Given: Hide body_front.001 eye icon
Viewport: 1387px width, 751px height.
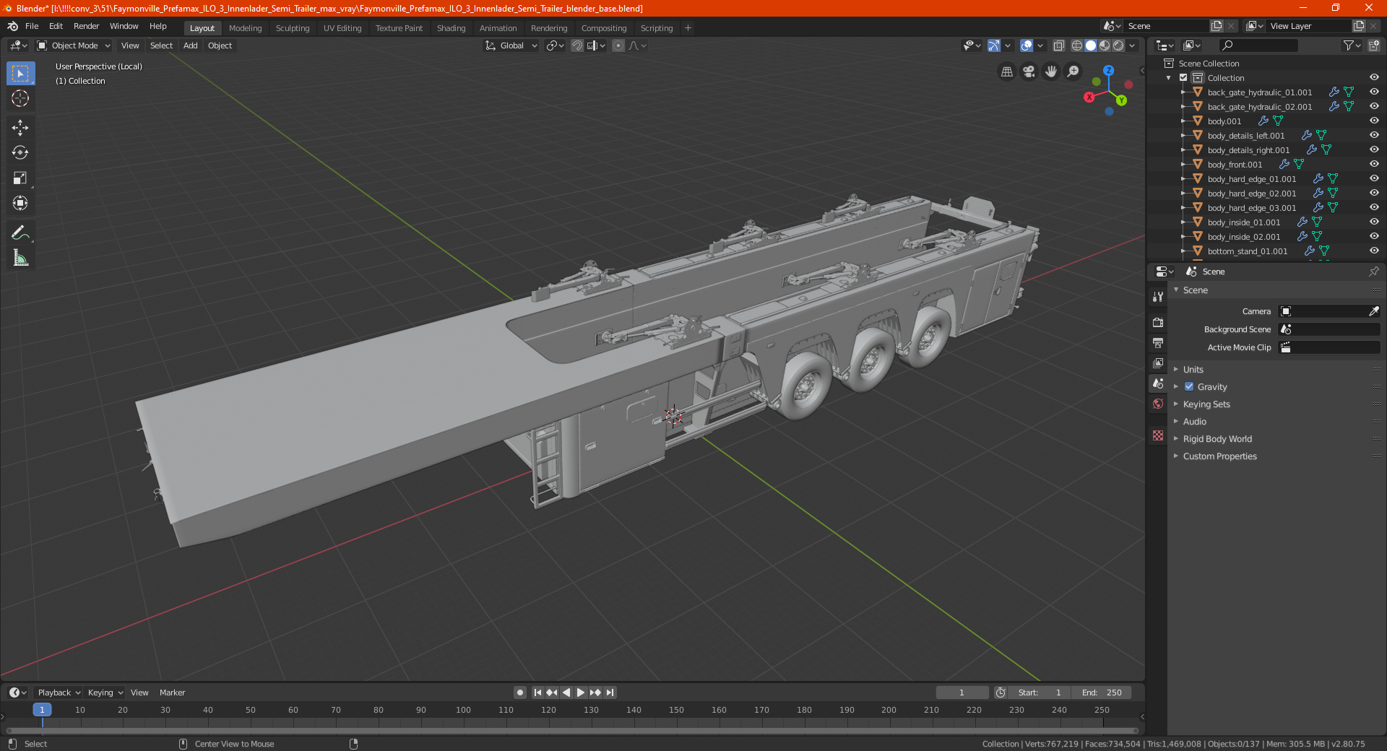Looking at the screenshot, I should [x=1374, y=165].
